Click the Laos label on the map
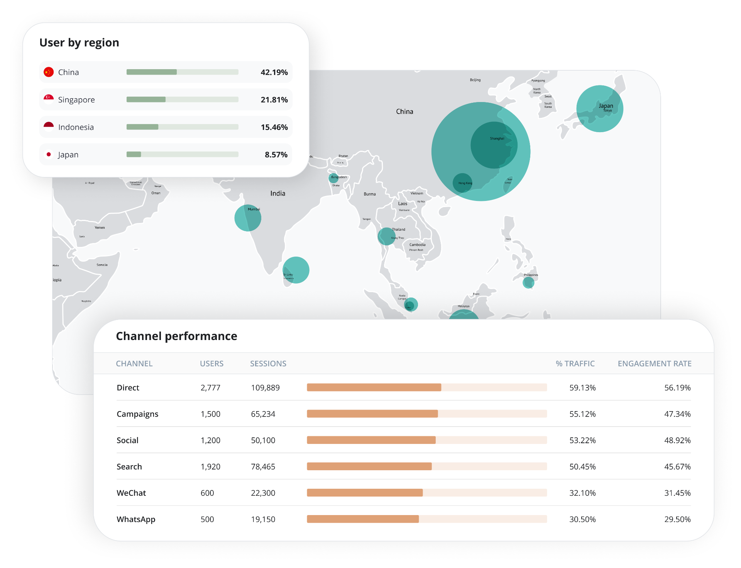 pyautogui.click(x=403, y=204)
